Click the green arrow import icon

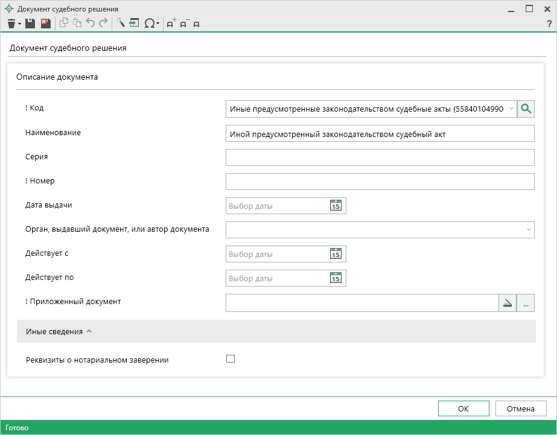134,24
